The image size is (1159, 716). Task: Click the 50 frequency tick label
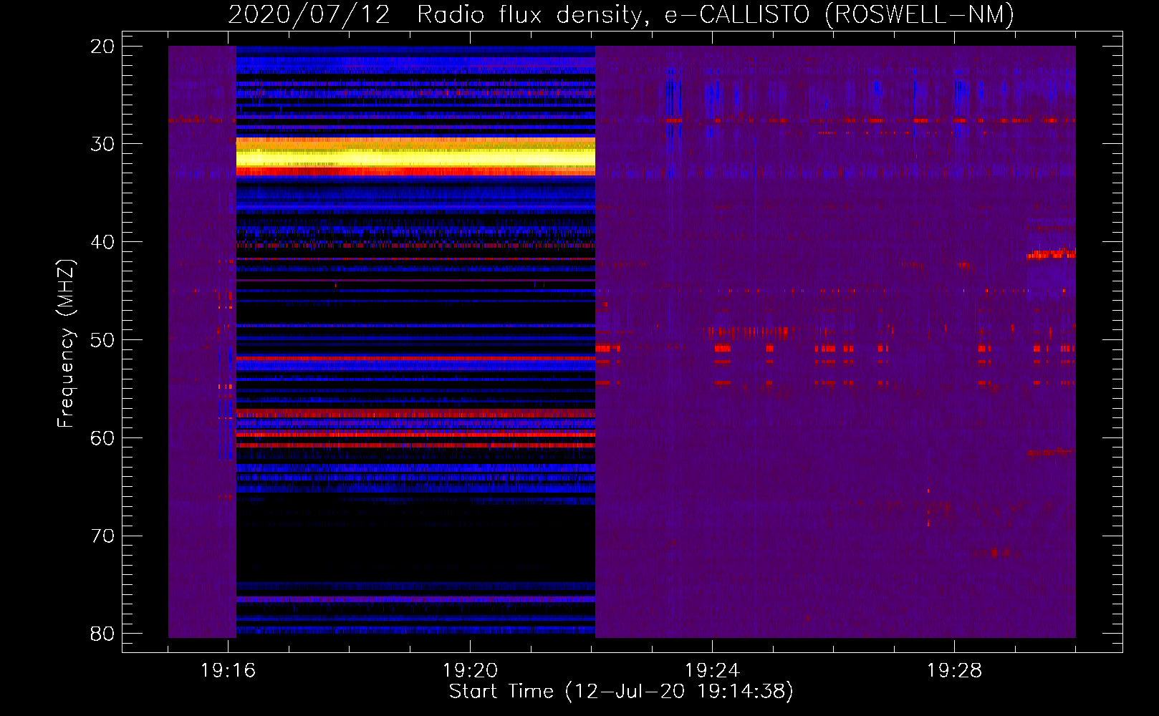pyautogui.click(x=102, y=340)
